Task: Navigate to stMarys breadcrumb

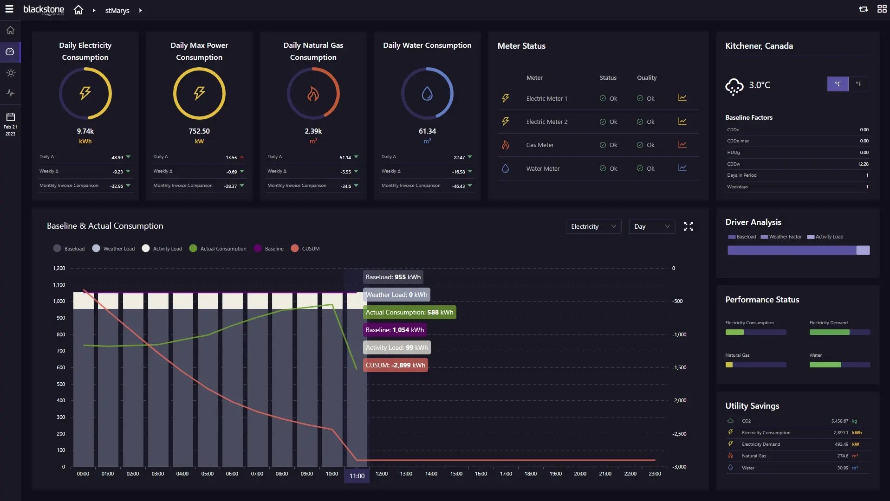Action: click(117, 10)
